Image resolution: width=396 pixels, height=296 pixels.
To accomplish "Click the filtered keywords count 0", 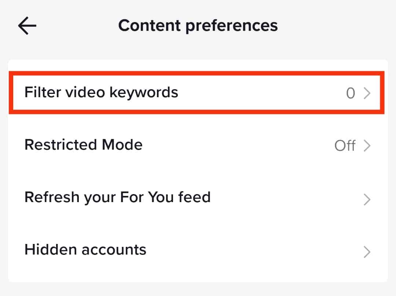I will tap(351, 94).
